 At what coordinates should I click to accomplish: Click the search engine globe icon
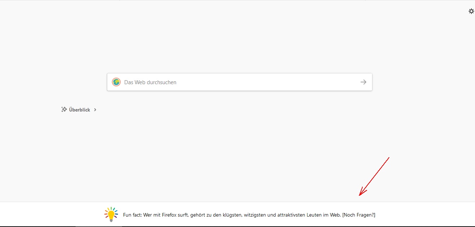pos(116,82)
